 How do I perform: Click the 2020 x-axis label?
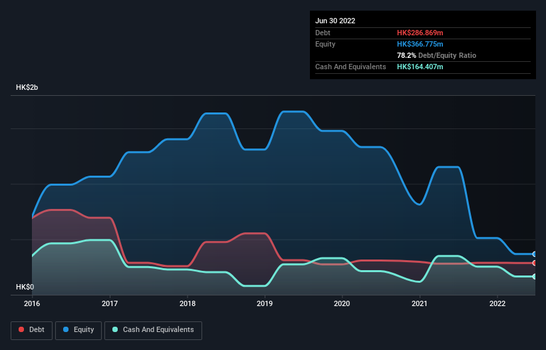tap(342, 303)
